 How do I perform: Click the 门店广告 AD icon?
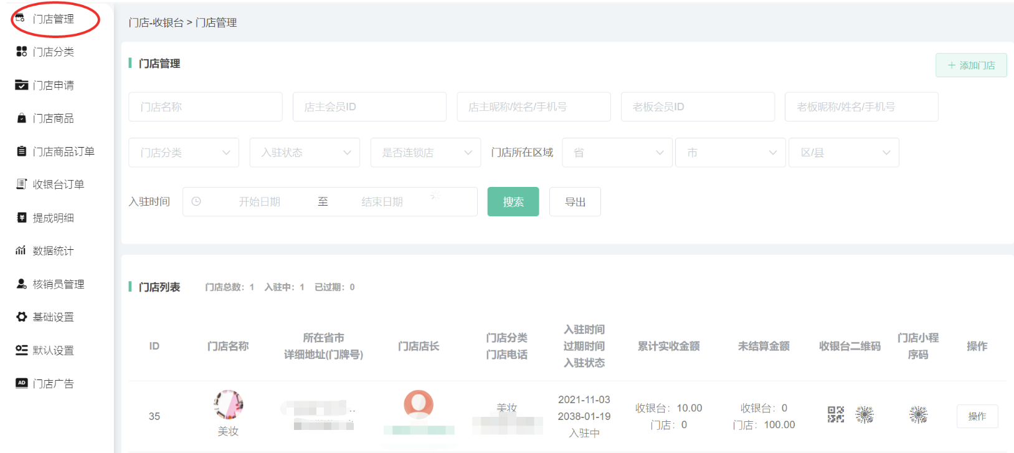pyautogui.click(x=21, y=383)
